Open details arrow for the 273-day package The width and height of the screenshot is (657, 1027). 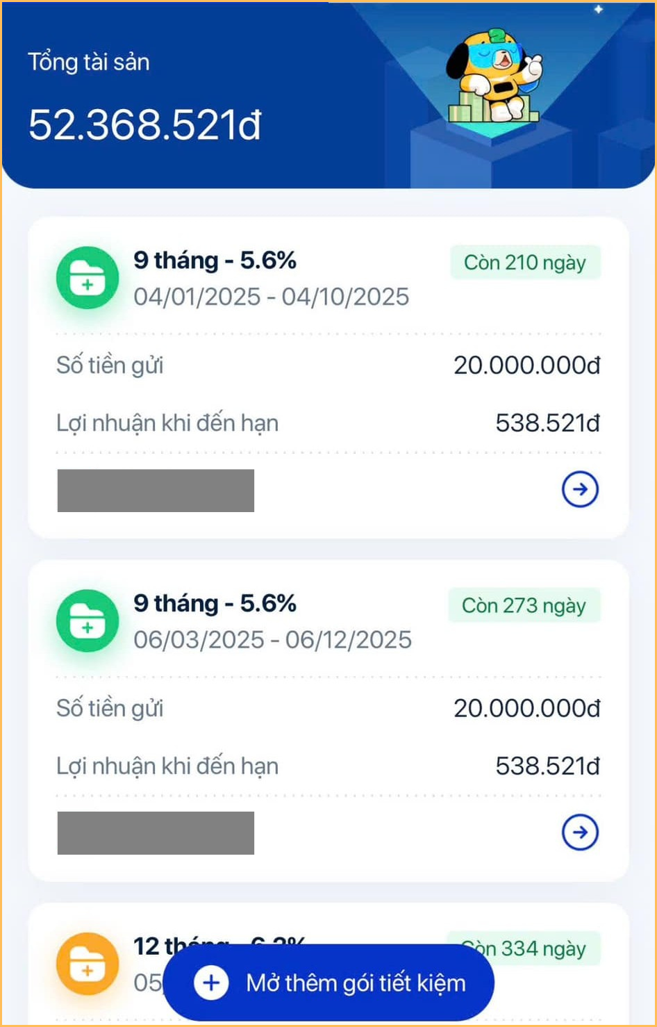coord(580,832)
